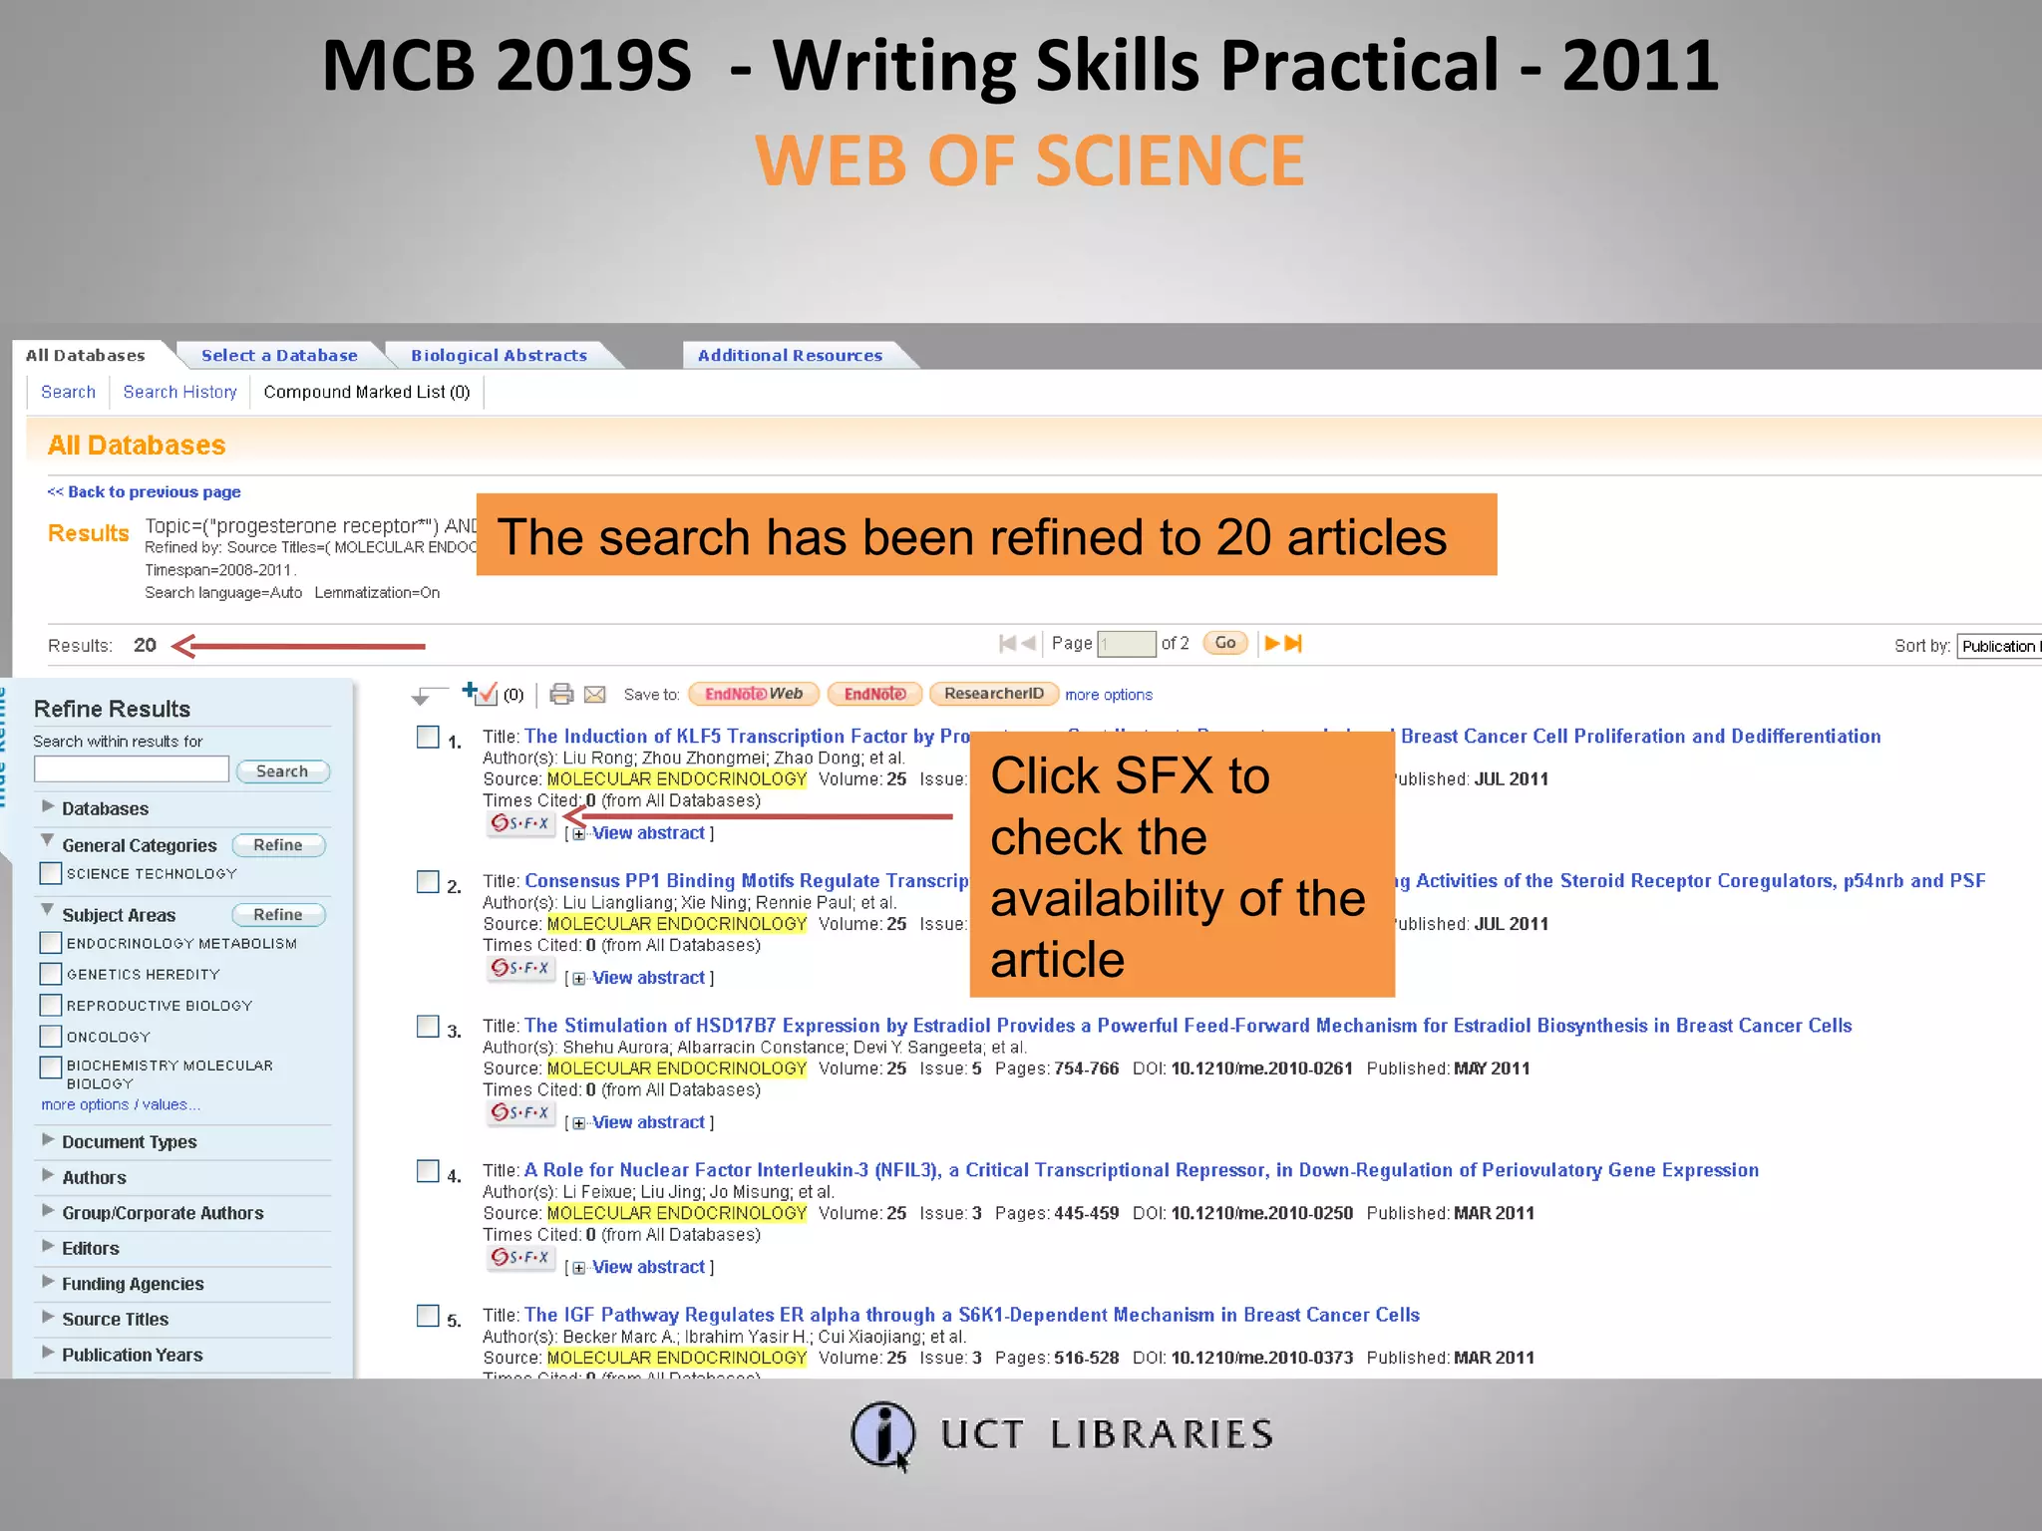Expand the Document Types section
The image size is (2042, 1531).
48,1139
